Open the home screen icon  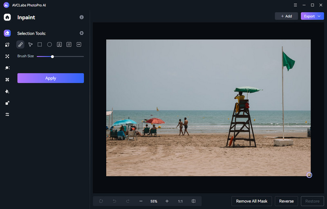click(7, 17)
